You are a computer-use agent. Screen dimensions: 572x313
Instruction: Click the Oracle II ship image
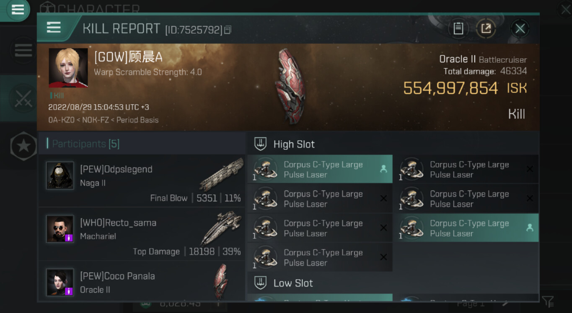click(x=290, y=86)
